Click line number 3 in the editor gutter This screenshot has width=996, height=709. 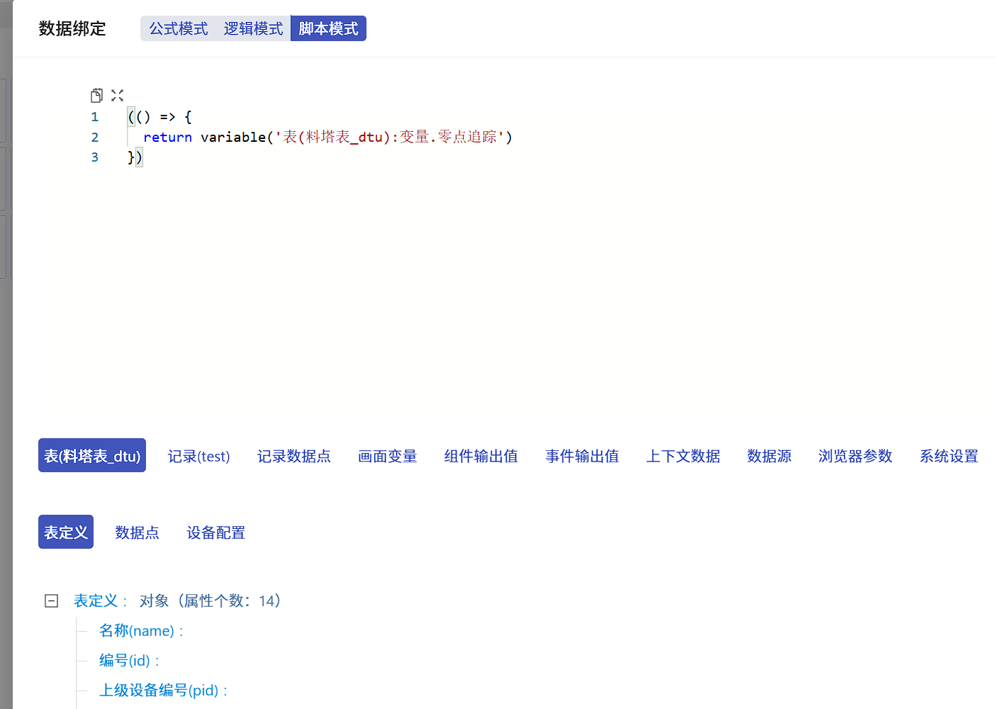pyautogui.click(x=94, y=157)
